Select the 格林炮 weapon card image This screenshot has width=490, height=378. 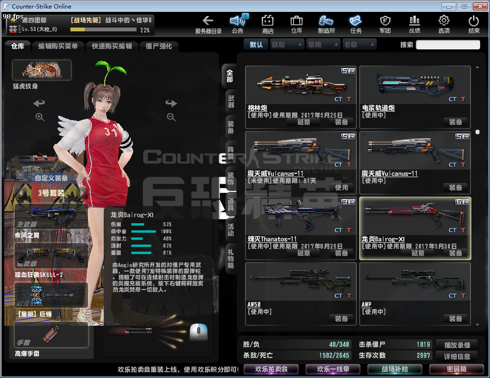[301, 85]
